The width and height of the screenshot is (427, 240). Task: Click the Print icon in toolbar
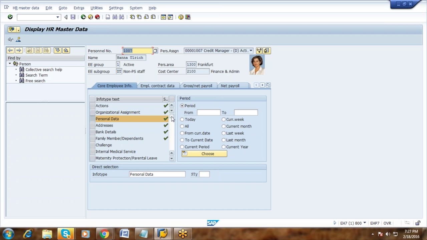click(108, 17)
